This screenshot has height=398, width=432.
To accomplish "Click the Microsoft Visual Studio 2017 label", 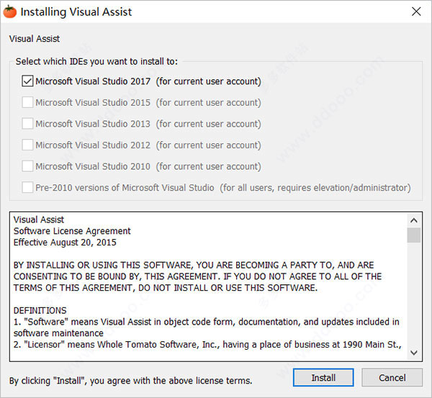I will pyautogui.click(x=148, y=81).
